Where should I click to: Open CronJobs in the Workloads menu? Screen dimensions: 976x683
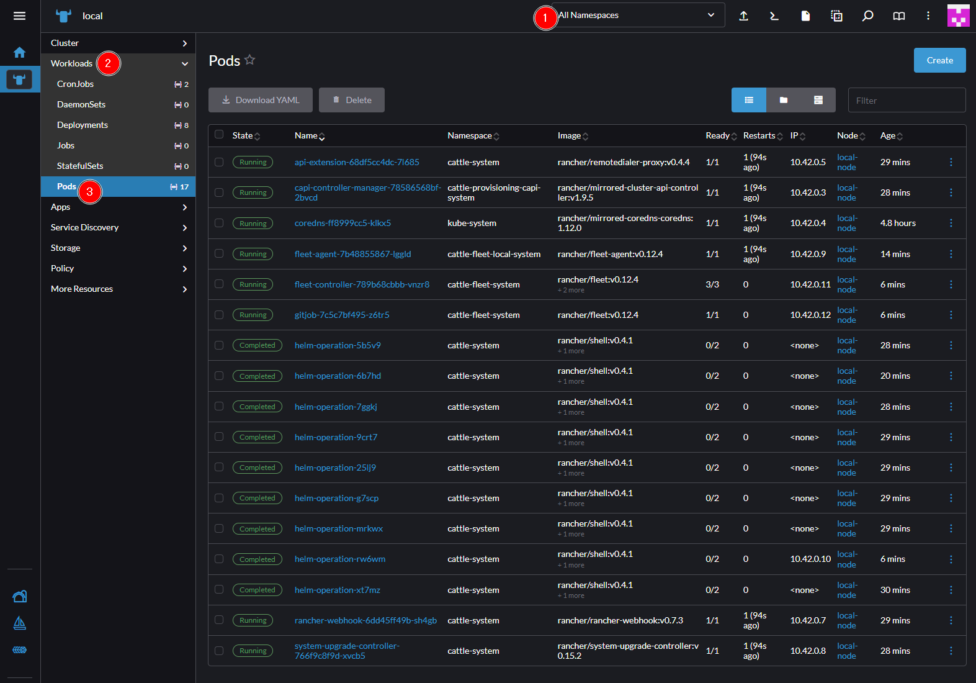coord(119,84)
